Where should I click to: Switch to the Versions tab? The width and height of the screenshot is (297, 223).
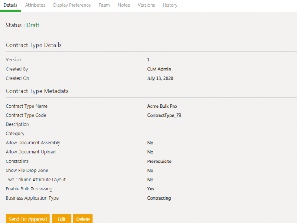[x=146, y=5]
